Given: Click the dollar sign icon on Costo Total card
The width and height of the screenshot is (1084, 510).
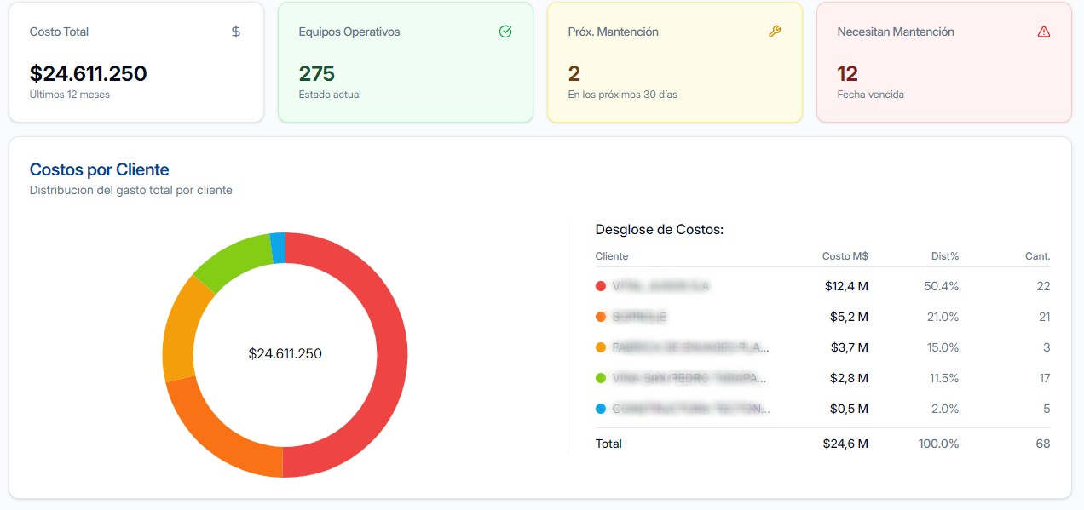Looking at the screenshot, I should [x=236, y=32].
